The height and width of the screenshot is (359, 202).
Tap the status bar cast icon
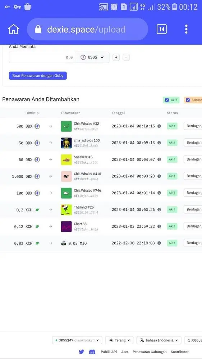coord(104,7)
